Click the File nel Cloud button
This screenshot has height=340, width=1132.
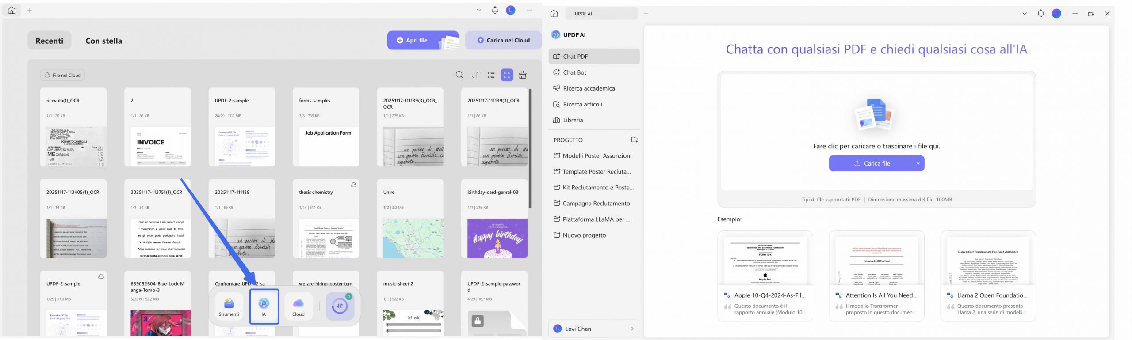point(62,75)
